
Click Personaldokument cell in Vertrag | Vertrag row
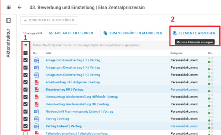(x=184, y=119)
